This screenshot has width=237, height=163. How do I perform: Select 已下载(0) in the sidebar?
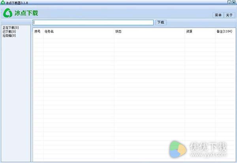coord(9,32)
